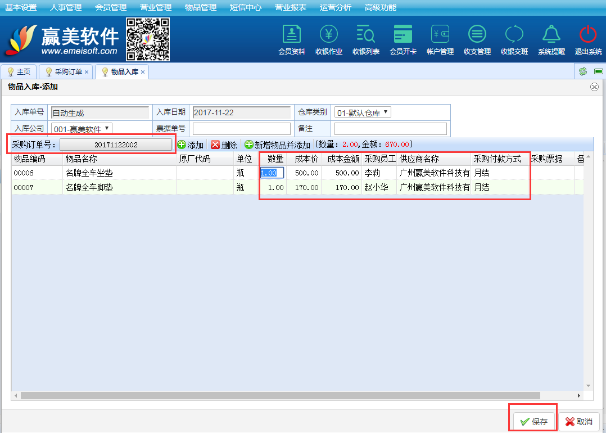Expand the 仓库类别 warehouse dropdown
Image resolution: width=606 pixels, height=433 pixels.
tap(362, 112)
